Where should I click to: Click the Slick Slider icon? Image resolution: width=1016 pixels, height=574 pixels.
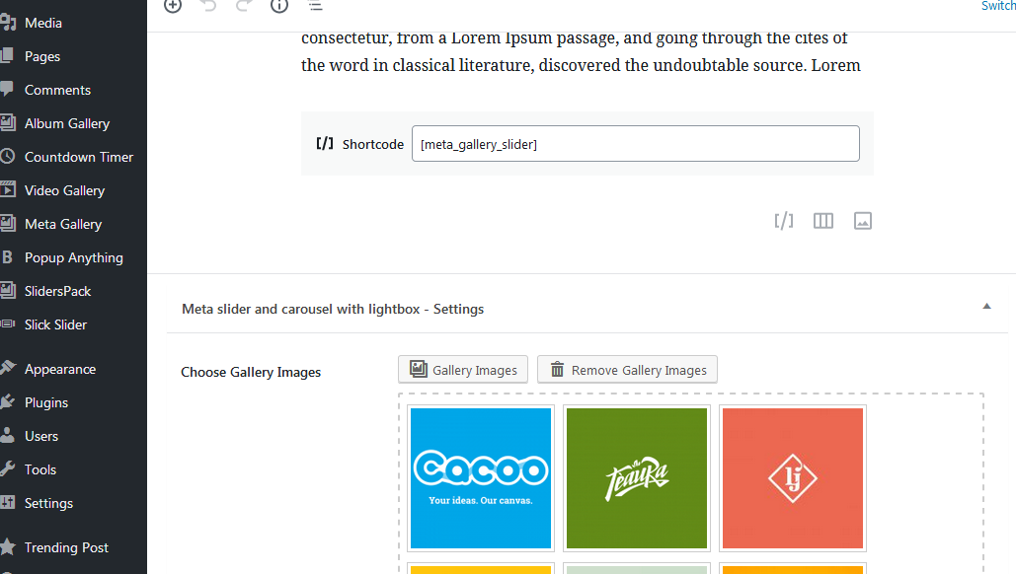(8, 323)
